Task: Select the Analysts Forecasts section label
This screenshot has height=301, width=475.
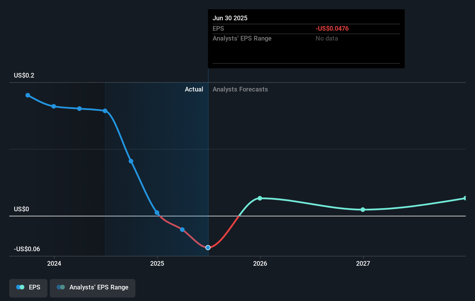Action: pos(240,89)
